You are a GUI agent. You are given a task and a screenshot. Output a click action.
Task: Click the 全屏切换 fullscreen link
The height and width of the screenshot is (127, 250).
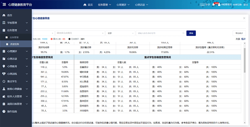(x=237, y=5)
